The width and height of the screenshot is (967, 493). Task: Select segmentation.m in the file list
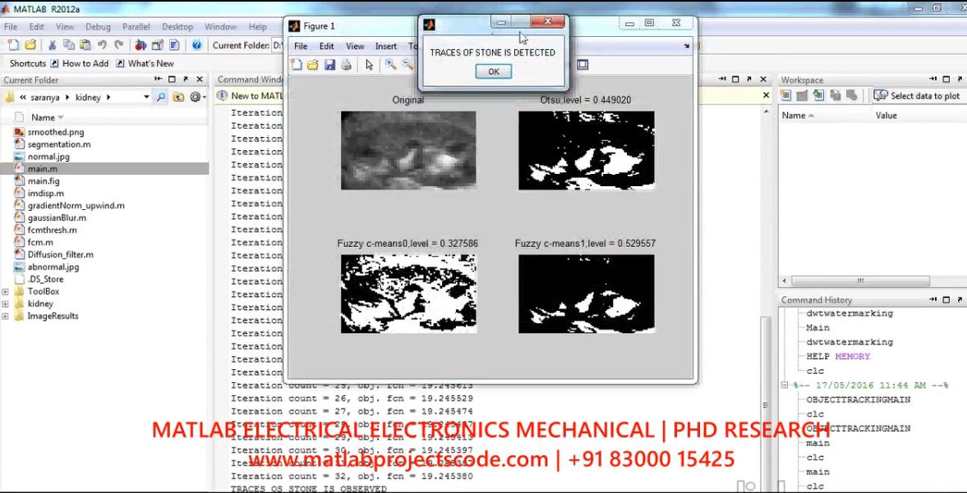click(x=58, y=144)
